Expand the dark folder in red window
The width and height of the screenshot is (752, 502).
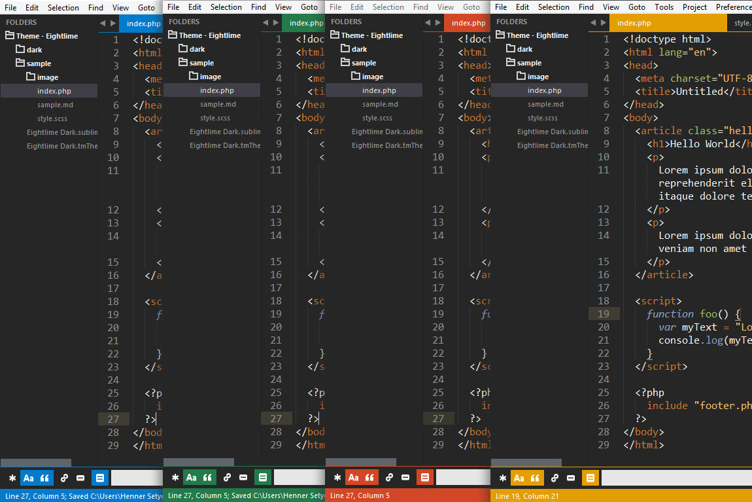pyautogui.click(x=345, y=49)
